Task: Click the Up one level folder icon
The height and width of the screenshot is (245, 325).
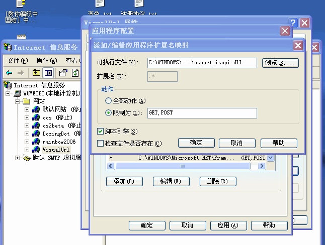Action: point(36,73)
